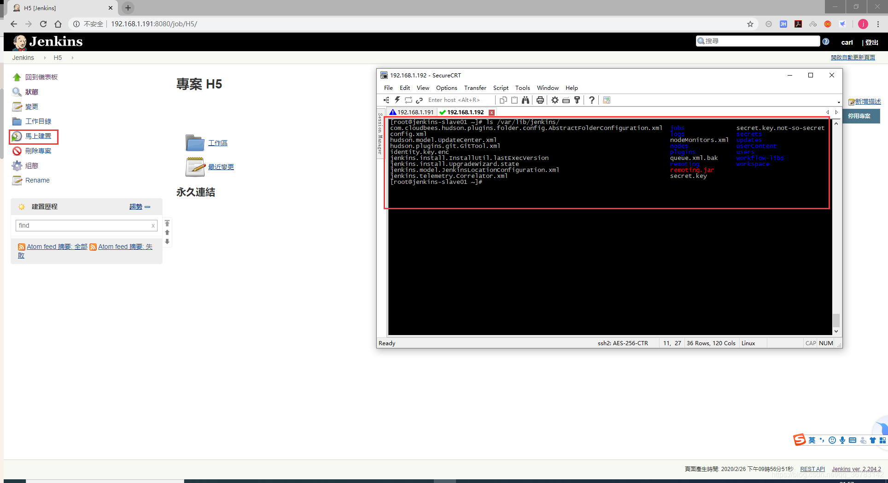Go to the browser home page
The width and height of the screenshot is (888, 483).
click(58, 24)
